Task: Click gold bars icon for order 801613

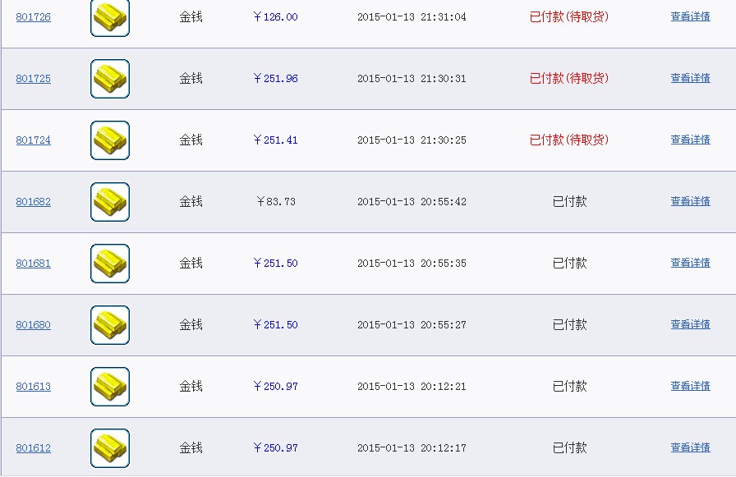Action: coord(110,387)
